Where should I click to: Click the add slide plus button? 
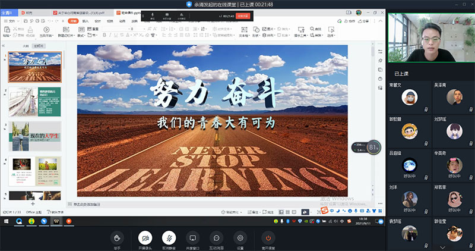point(33,203)
